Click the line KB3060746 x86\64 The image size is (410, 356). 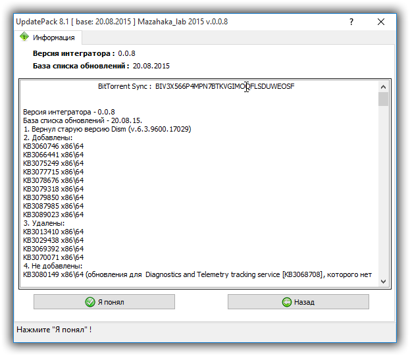pos(53,146)
